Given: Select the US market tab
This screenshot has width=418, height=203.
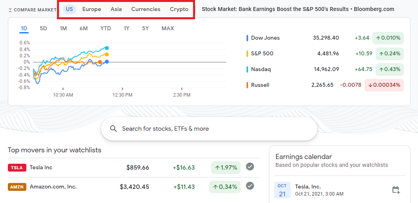Looking at the screenshot, I should 69,9.
